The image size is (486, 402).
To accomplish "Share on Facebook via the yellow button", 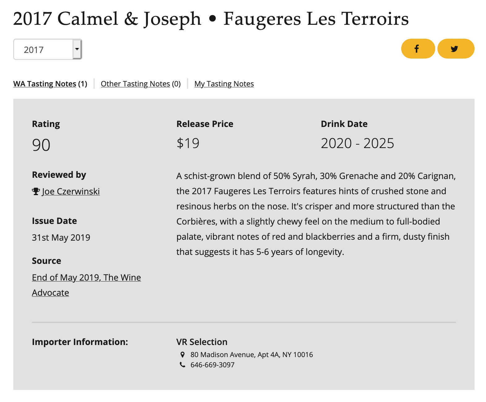I will point(418,49).
